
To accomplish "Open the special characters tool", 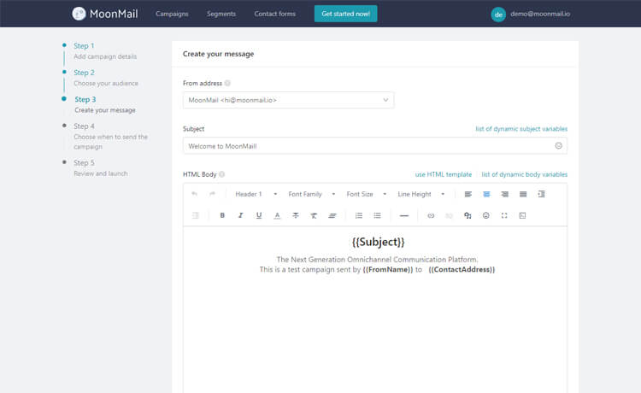I will (x=468, y=215).
